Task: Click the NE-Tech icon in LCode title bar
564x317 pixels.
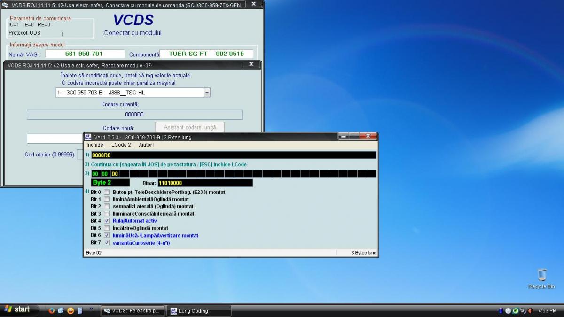Action: (x=88, y=137)
